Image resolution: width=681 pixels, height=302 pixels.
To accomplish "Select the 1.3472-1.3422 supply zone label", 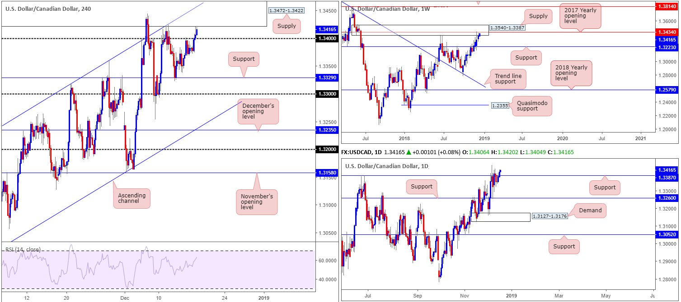I will coord(286,10).
